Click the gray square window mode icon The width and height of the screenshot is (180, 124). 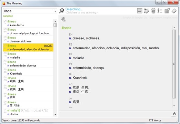[167, 11]
